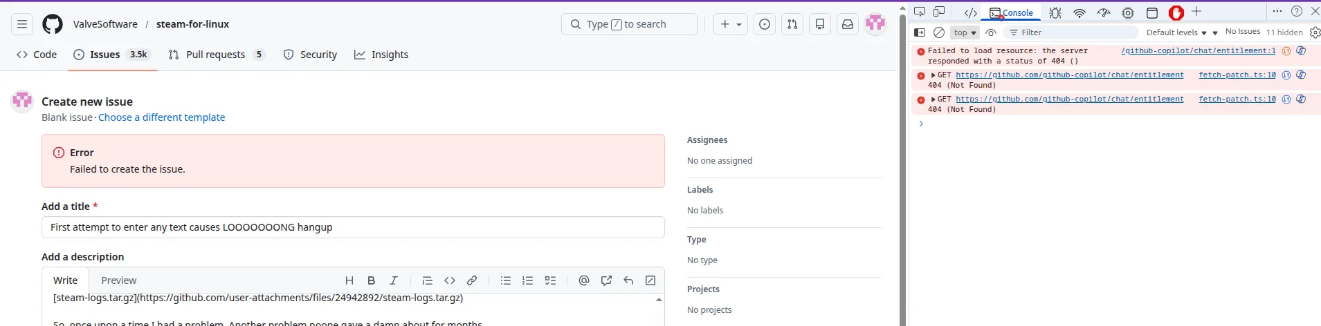1321x326 pixels.
Task: Open the repositories icon in header
Action: (x=820, y=24)
